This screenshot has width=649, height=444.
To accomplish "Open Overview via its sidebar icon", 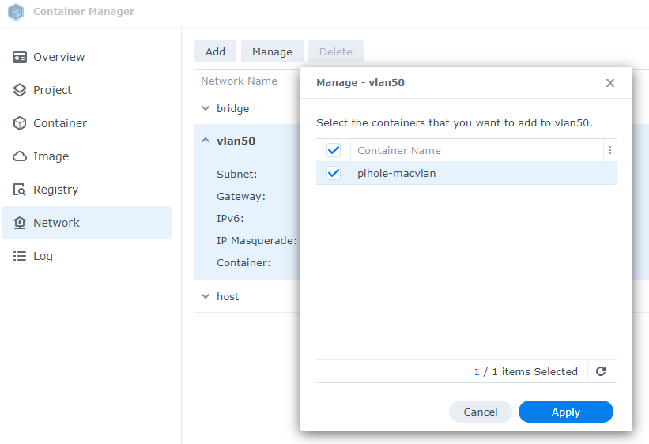I will (x=20, y=57).
